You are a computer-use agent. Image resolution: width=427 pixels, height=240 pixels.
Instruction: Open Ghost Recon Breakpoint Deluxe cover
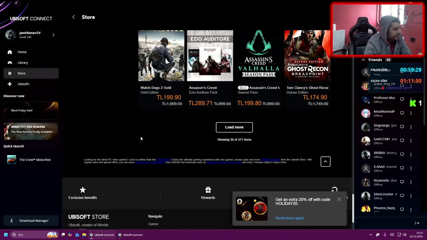[x=307, y=56]
